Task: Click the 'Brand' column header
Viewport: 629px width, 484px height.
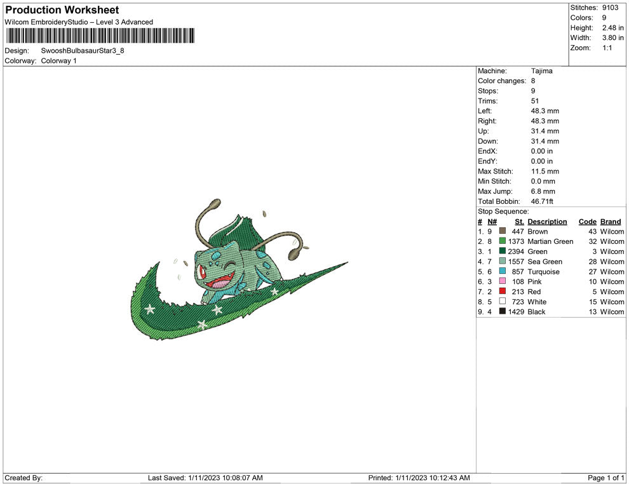Action: [611, 222]
